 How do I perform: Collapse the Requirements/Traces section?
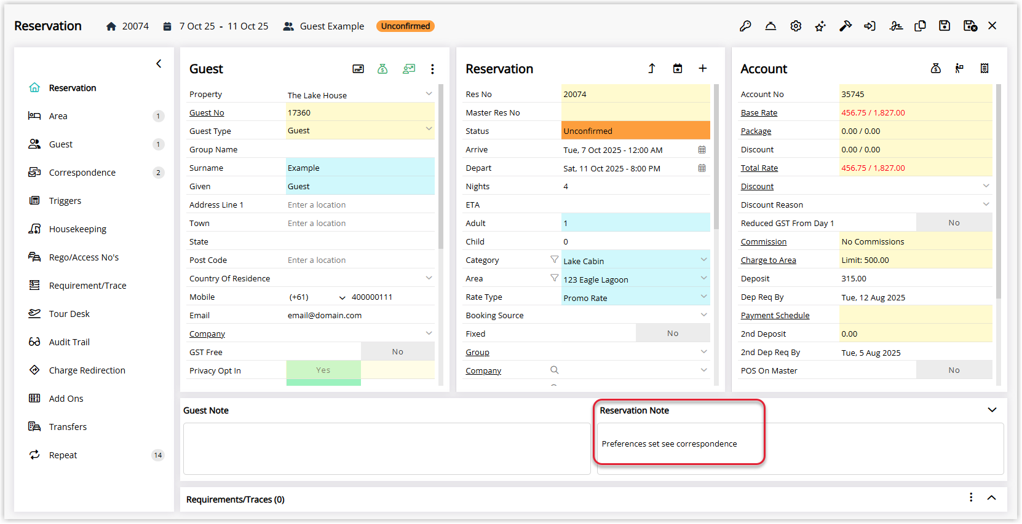coord(991,498)
